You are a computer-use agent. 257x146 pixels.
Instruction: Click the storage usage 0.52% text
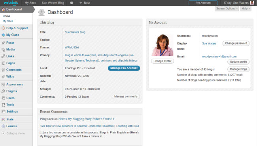point(82,89)
